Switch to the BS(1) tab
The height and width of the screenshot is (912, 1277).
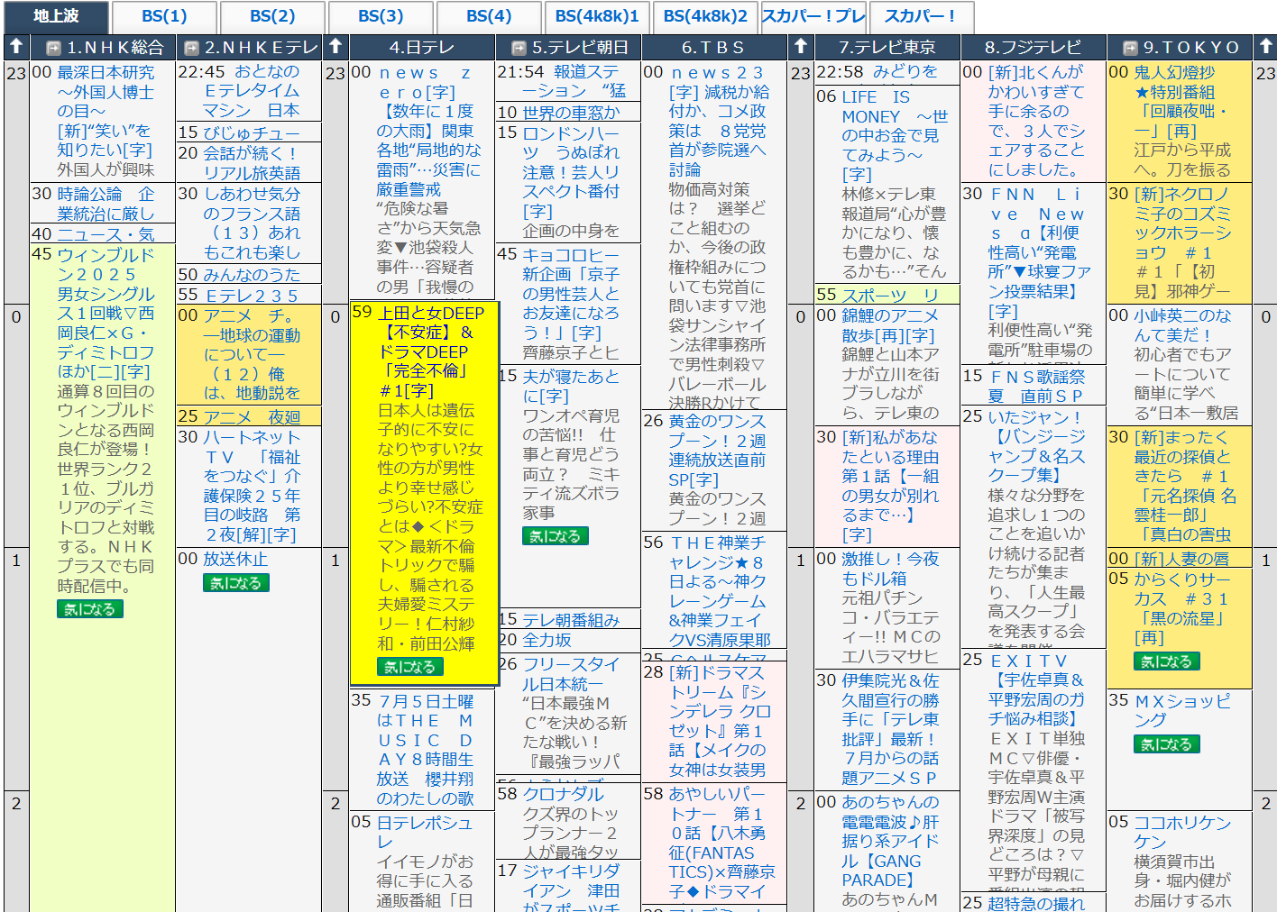[164, 16]
